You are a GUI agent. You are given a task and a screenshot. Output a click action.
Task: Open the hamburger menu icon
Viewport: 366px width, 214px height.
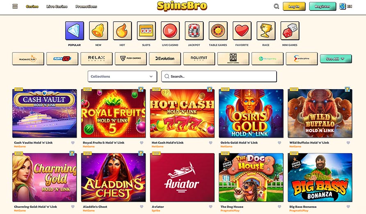[15, 6]
